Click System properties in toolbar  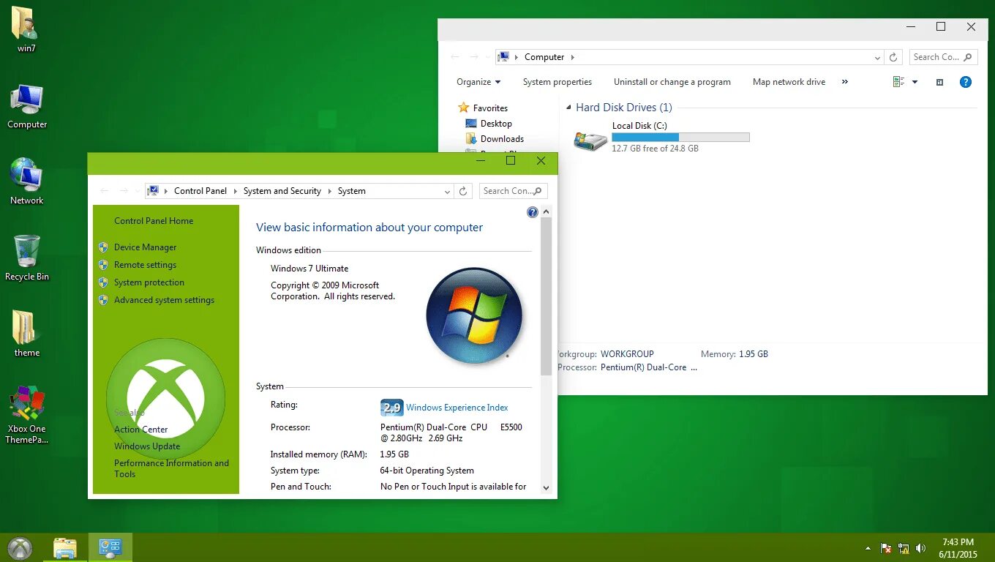pyautogui.click(x=557, y=82)
